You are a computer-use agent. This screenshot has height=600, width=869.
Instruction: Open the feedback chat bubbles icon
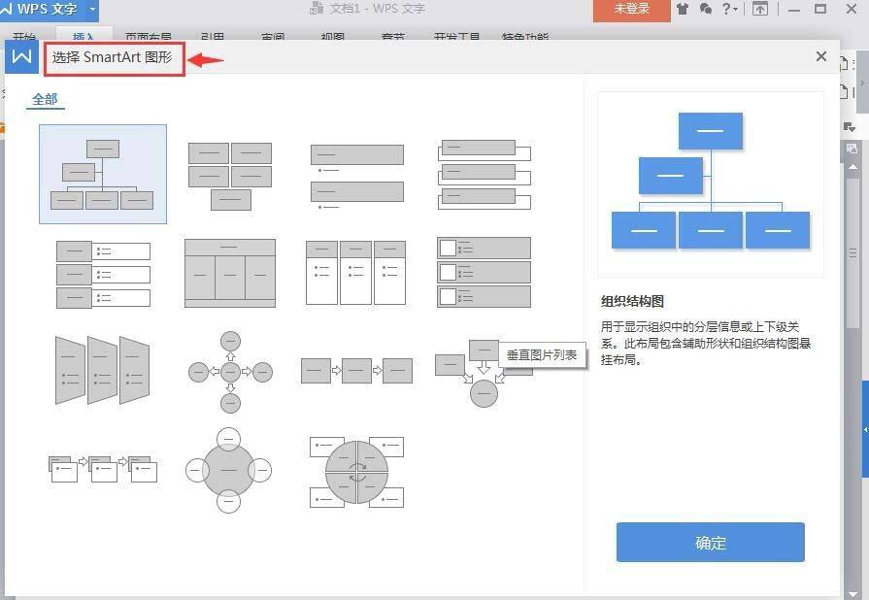(706, 9)
